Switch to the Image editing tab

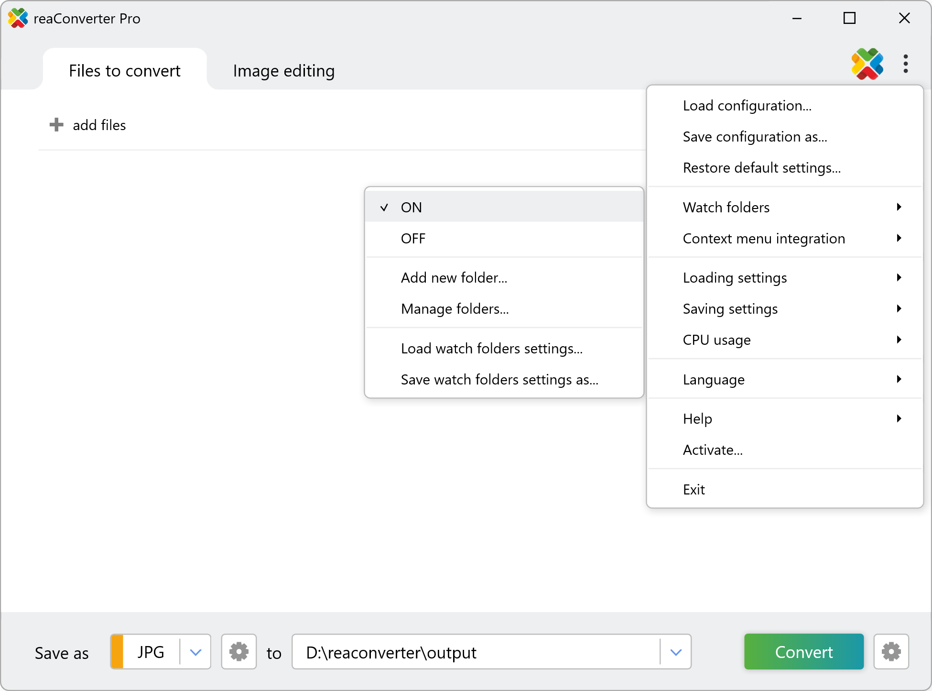(283, 71)
